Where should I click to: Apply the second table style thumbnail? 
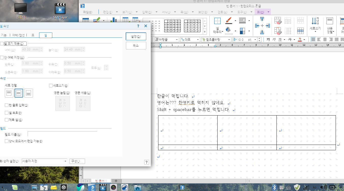tap(172, 26)
